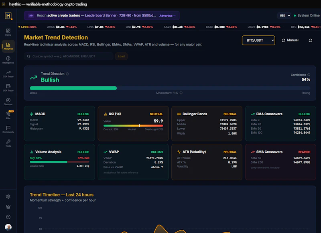
Task: Click the AVAX $8.84 ticker entry
Action: click(62, 27)
